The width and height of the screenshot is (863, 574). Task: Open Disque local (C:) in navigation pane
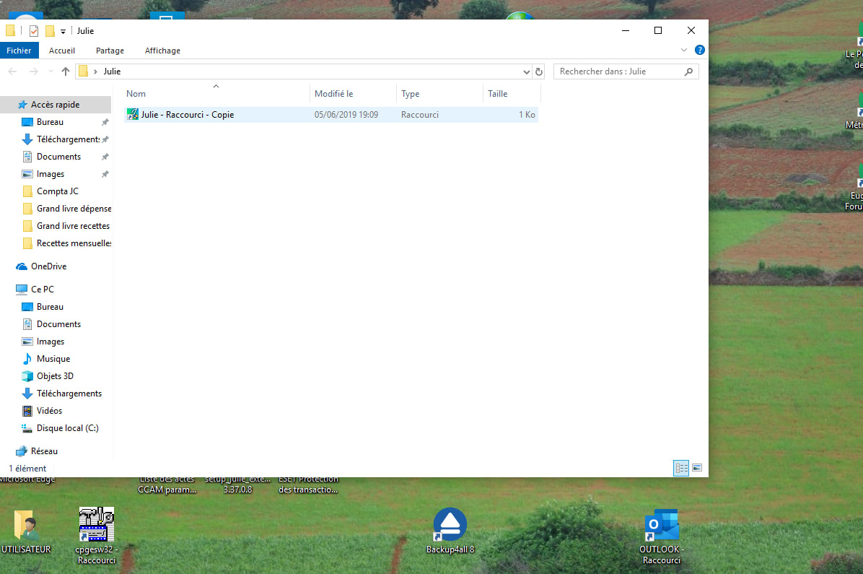[x=67, y=428]
